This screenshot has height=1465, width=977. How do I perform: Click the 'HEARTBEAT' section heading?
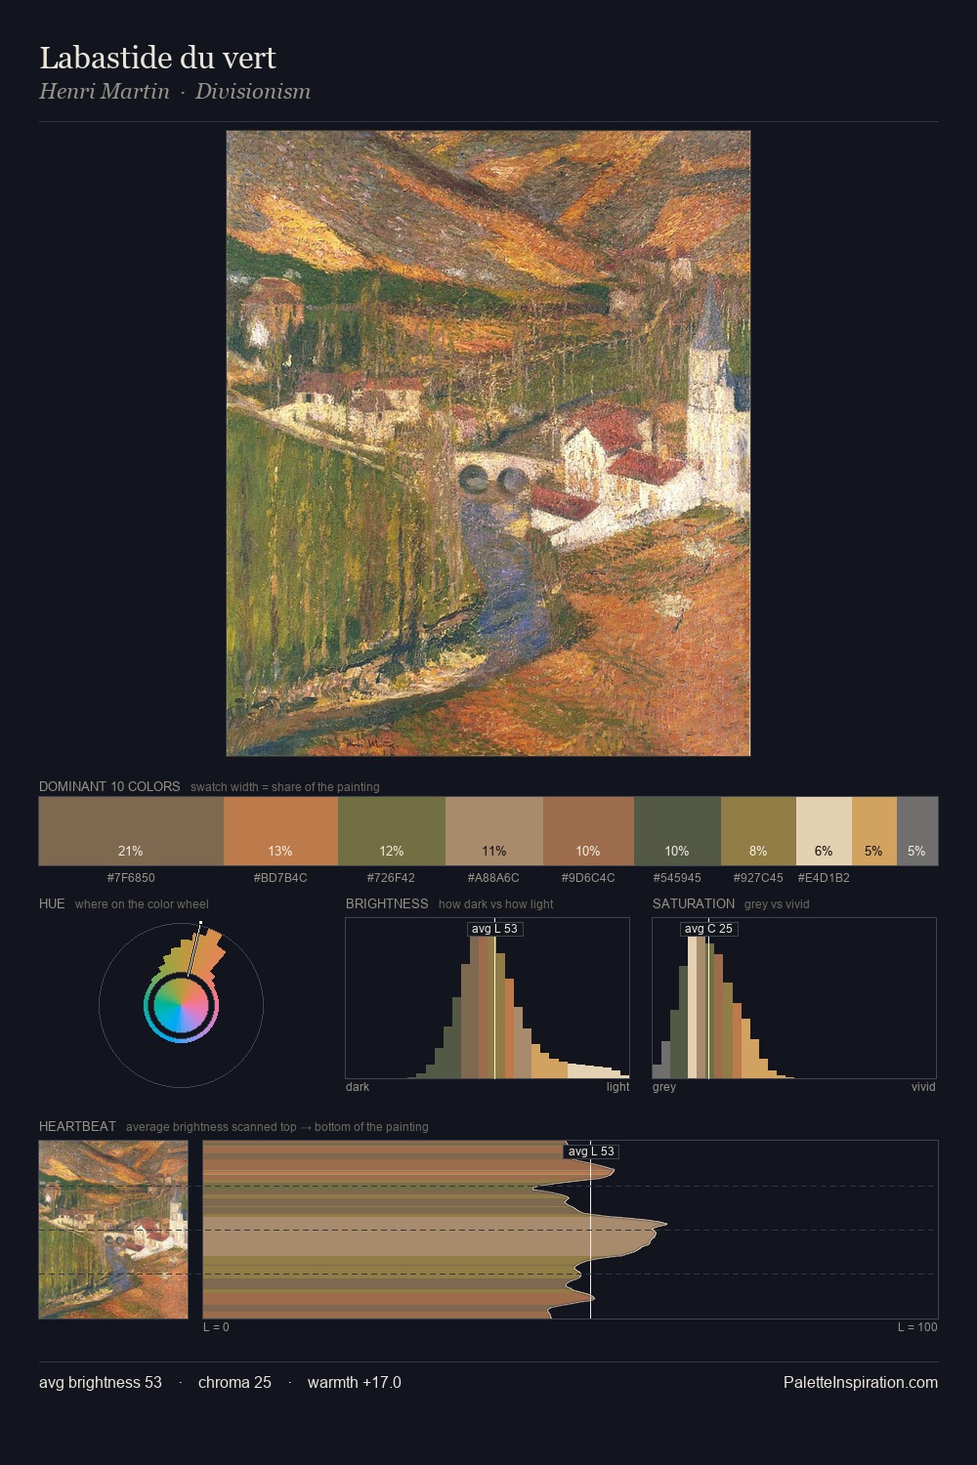click(77, 1126)
